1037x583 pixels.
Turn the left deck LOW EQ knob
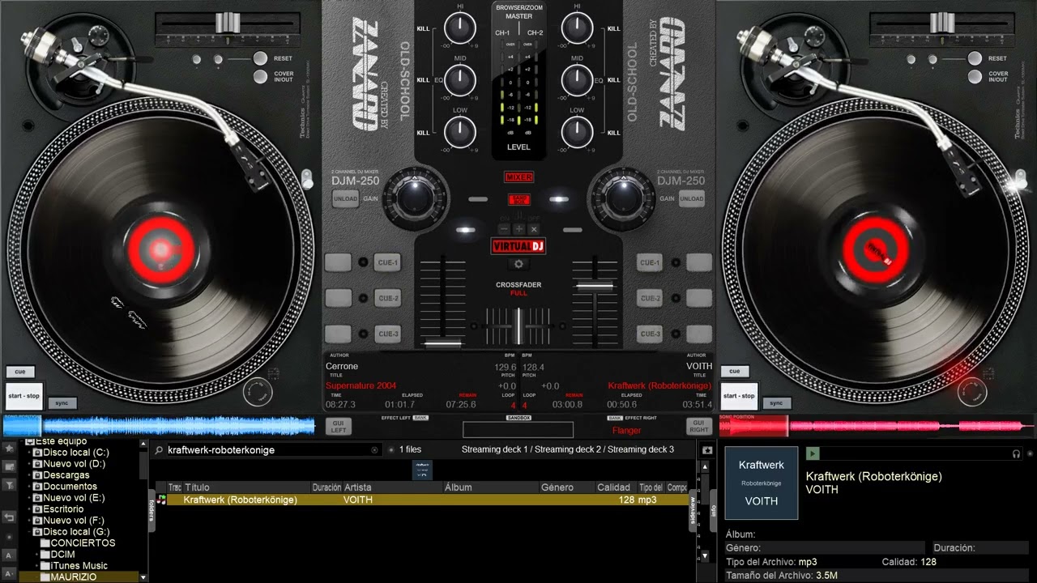coord(459,131)
